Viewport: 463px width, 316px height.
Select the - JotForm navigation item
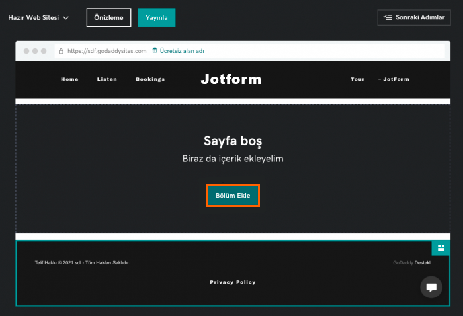[394, 79]
